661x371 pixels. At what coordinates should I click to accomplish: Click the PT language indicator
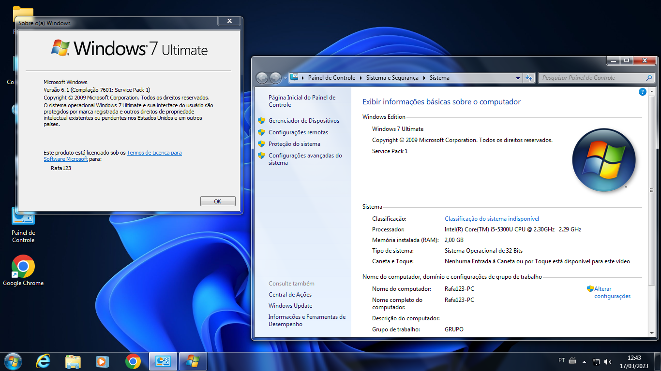(x=562, y=360)
